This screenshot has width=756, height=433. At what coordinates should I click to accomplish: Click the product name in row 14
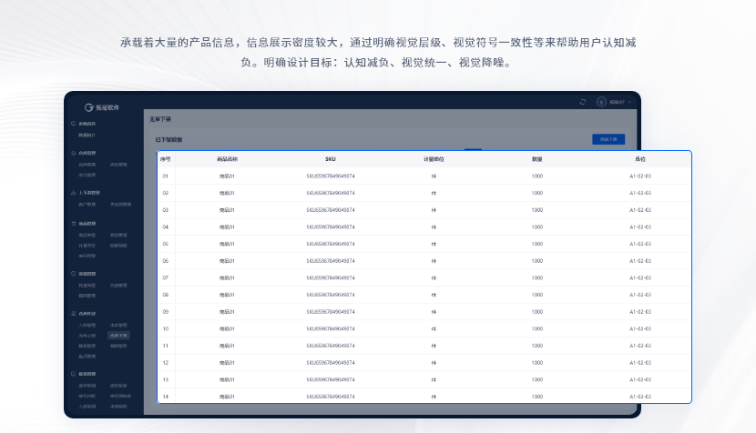point(227,397)
